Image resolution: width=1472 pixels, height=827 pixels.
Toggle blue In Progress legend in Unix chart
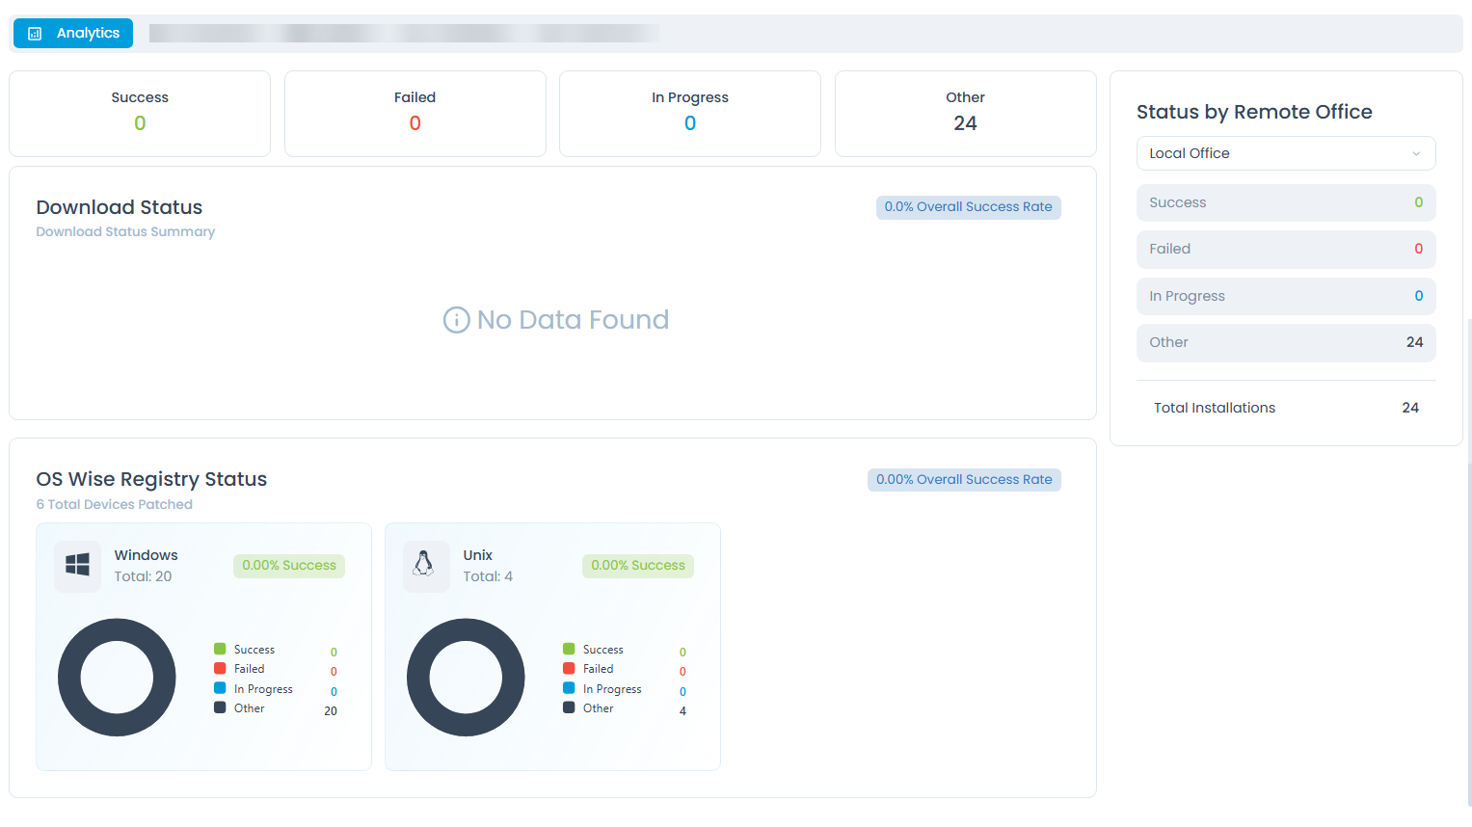[602, 689]
